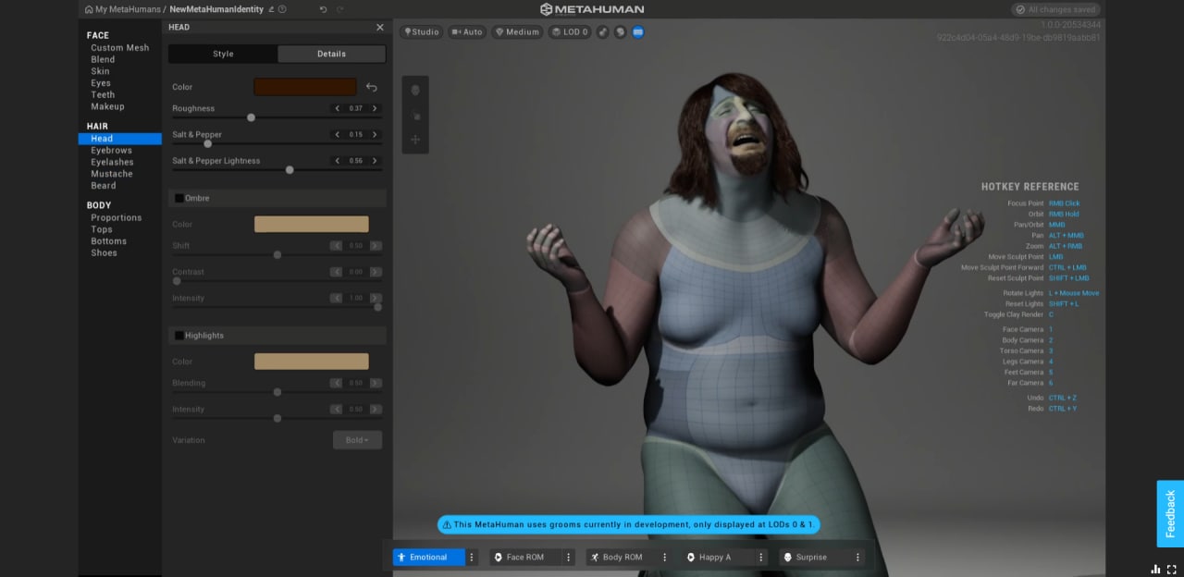Open Bottoms under BODY
The image size is (1184, 577).
click(x=108, y=241)
